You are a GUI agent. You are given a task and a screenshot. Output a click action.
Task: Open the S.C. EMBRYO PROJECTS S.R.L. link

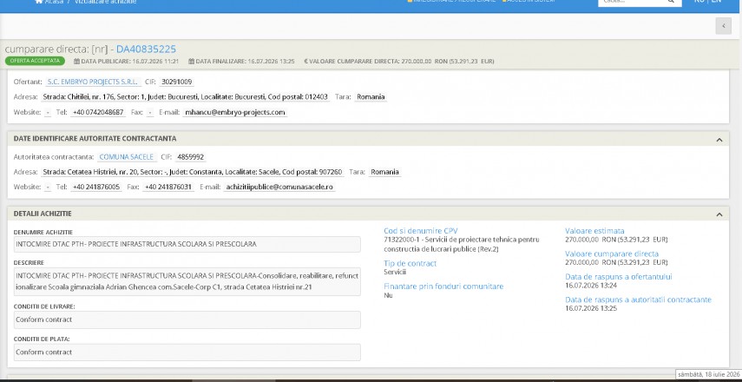click(93, 82)
